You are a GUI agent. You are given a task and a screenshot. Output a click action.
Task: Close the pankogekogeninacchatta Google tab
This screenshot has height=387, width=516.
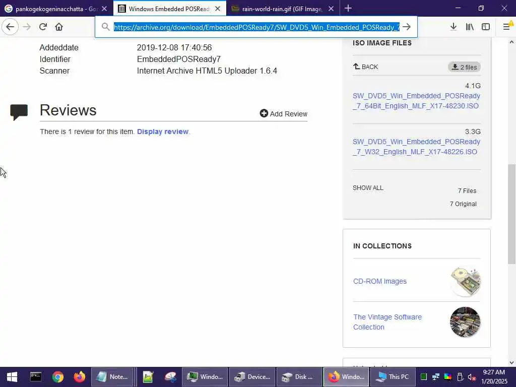104,9
